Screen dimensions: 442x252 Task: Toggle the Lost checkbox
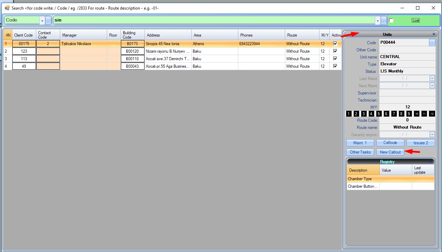pyautogui.click(x=391, y=21)
